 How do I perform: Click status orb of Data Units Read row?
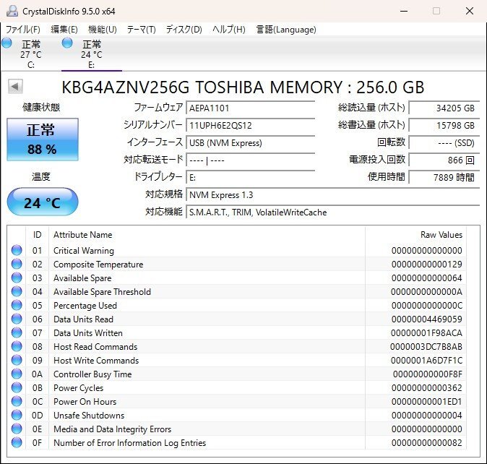(17, 319)
